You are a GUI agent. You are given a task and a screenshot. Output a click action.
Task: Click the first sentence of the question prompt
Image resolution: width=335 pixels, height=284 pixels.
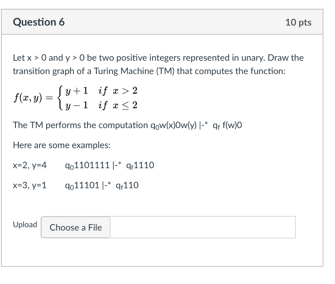(x=158, y=58)
